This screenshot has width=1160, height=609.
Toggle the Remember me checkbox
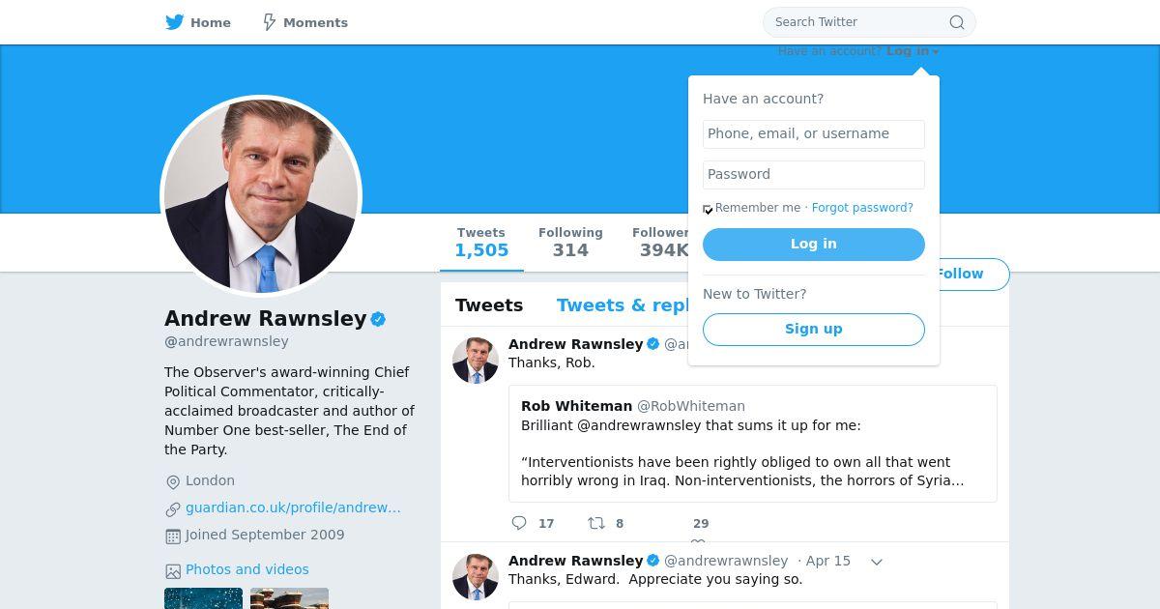[x=708, y=209]
